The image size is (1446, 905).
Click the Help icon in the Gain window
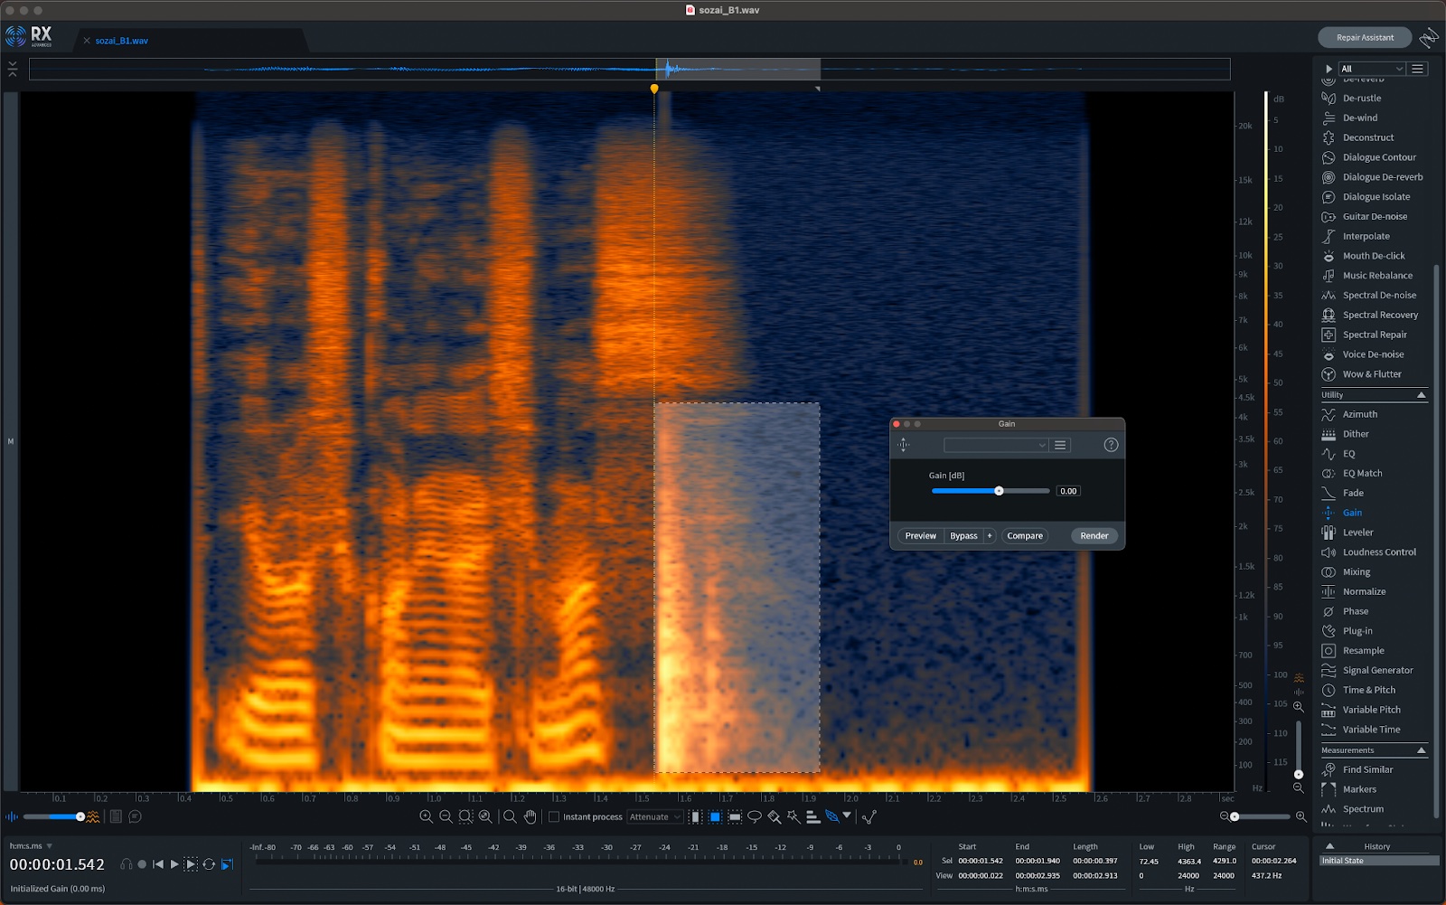1111,445
